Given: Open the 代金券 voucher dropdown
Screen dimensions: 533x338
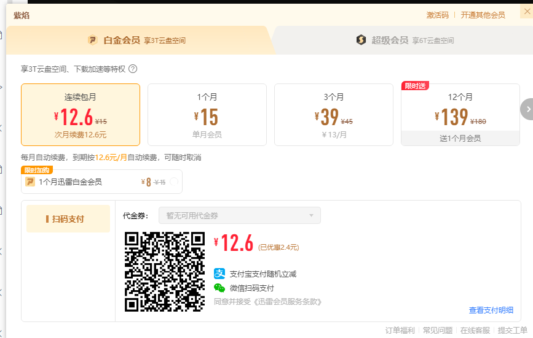Looking at the screenshot, I should (239, 215).
